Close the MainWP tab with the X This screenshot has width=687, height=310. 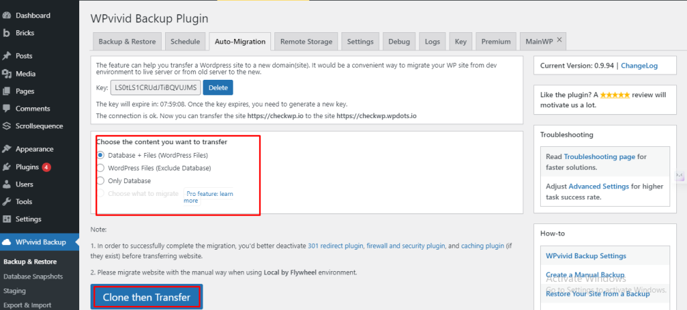point(559,40)
